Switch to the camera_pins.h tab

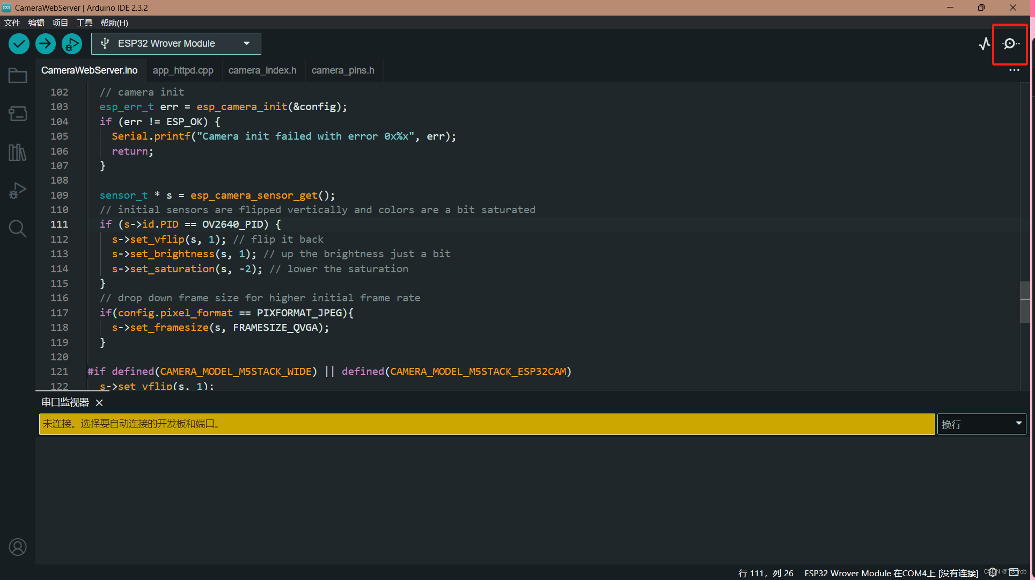pyautogui.click(x=343, y=70)
